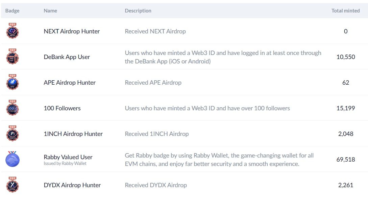This screenshot has height=197, width=368.
Task: Click the NEXT Airdrop Hunter badge icon
Action: click(13, 31)
